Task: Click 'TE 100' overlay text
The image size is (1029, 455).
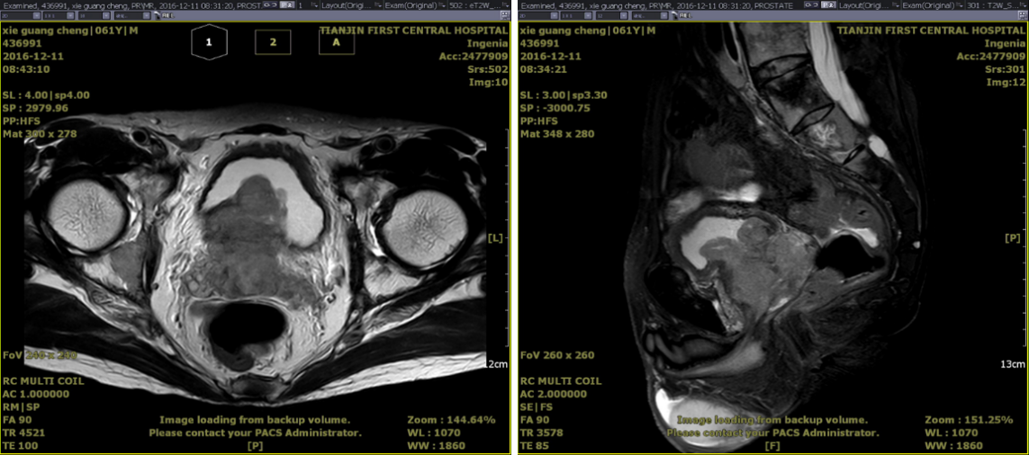Action: (21, 446)
